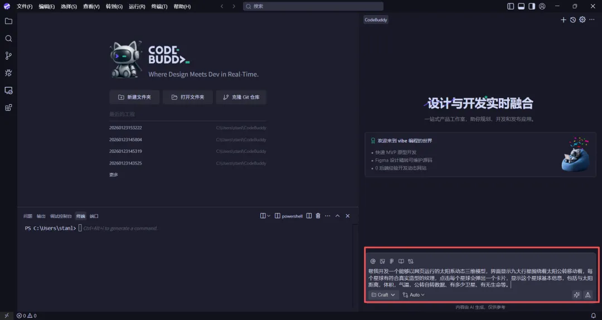602x320 pixels.
Task: Open the Craft mode dropdown
Action: [x=383, y=295]
